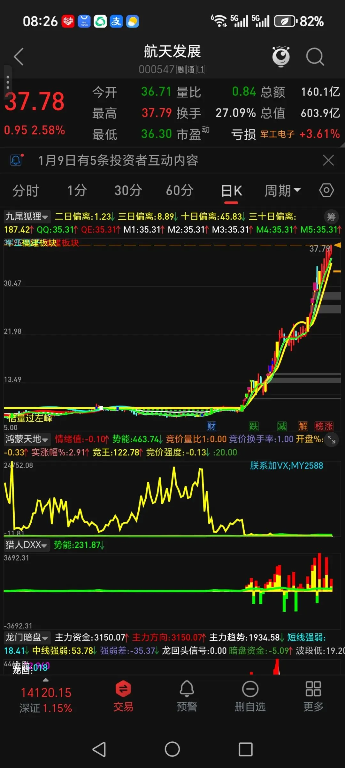Tap the 融 margin badge
Image resolution: width=345 pixels, height=768 pixels.
coord(181,69)
